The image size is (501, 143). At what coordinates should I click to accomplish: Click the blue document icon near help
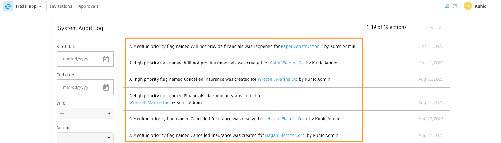point(447,6)
